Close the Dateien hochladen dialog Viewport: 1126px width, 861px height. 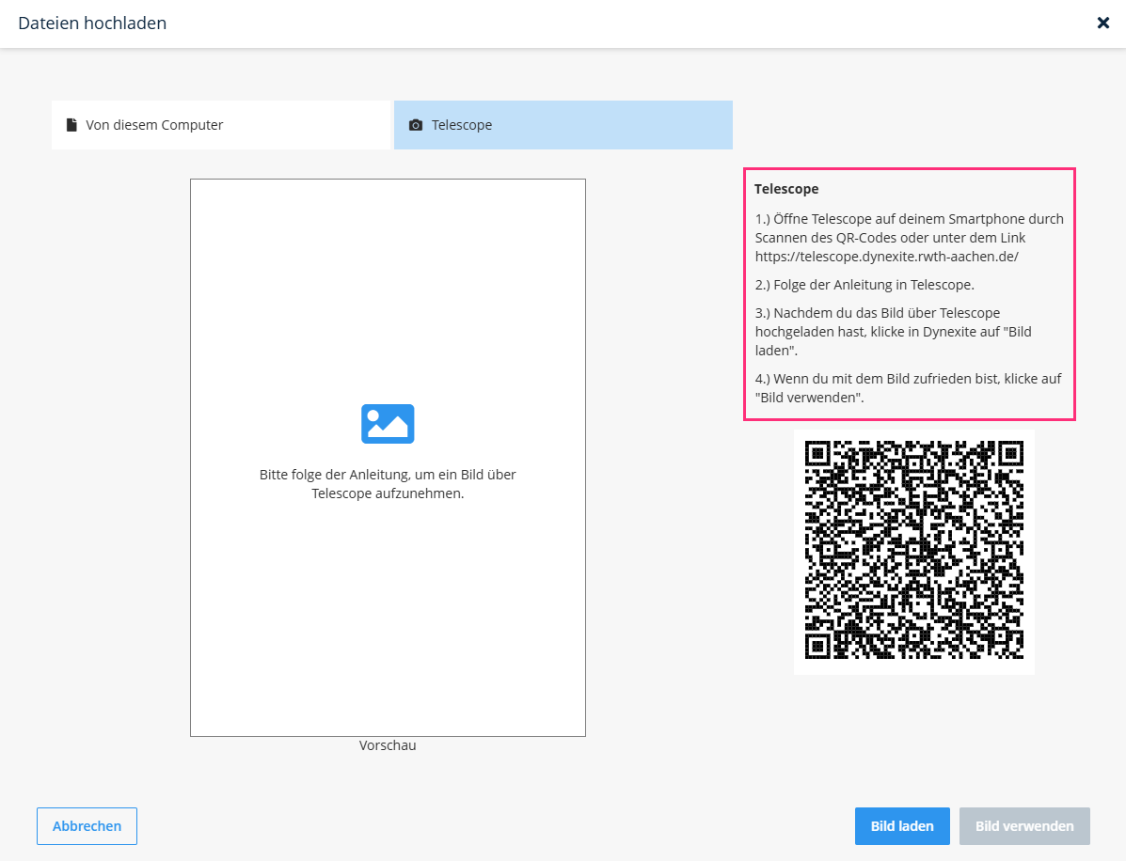click(1103, 23)
